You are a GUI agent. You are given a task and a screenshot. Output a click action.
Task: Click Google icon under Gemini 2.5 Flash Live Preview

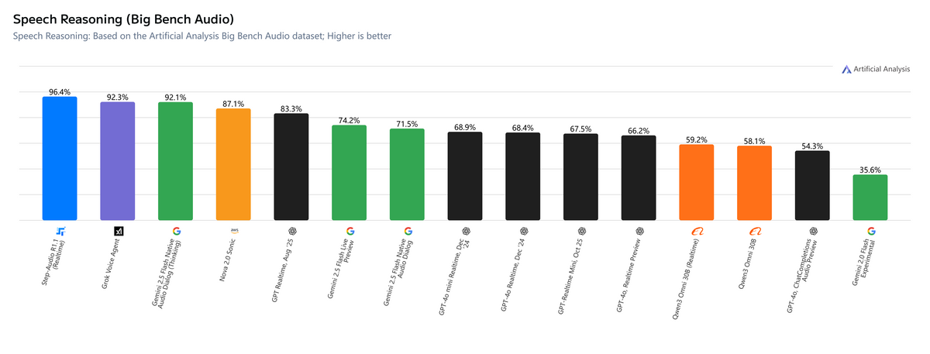click(x=350, y=231)
